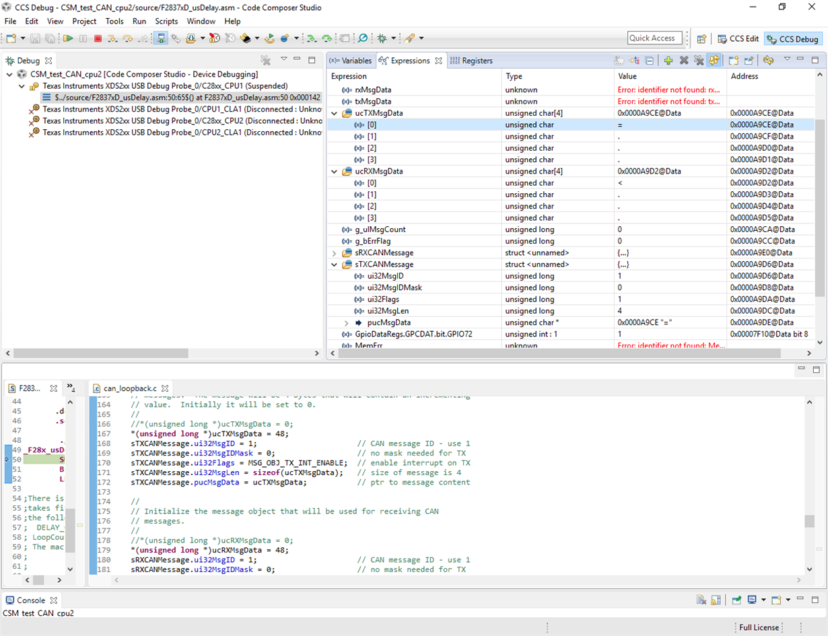The height and width of the screenshot is (636, 828).
Task: Click the Step Over icon after Step Into
Action: coord(127,38)
